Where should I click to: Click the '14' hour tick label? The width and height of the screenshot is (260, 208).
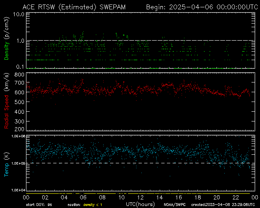pyautogui.click(x=160, y=197)
